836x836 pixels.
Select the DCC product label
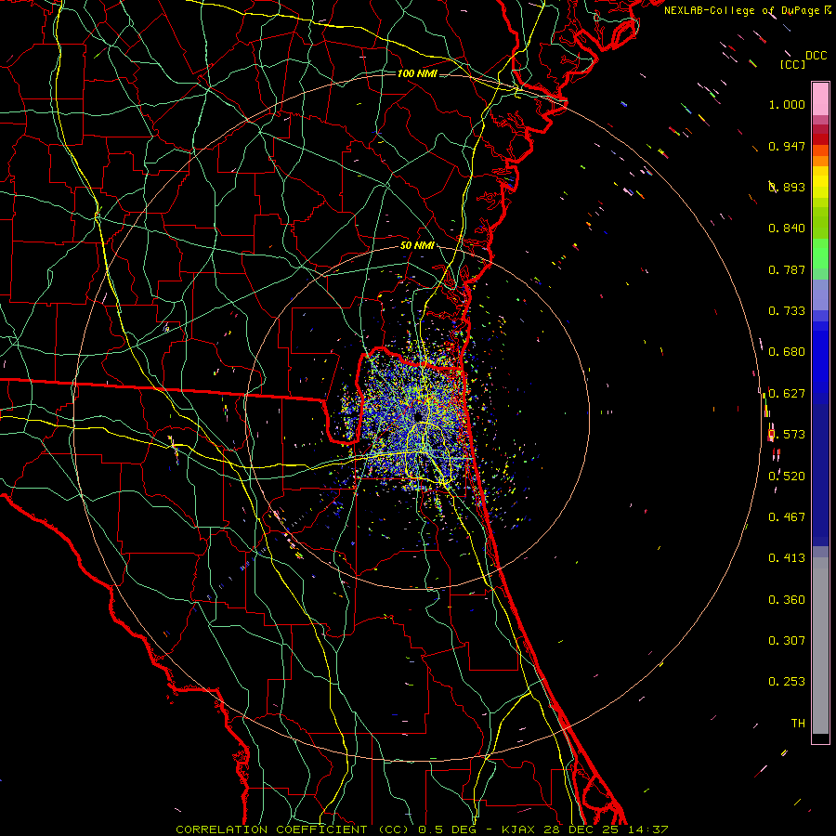(x=816, y=56)
